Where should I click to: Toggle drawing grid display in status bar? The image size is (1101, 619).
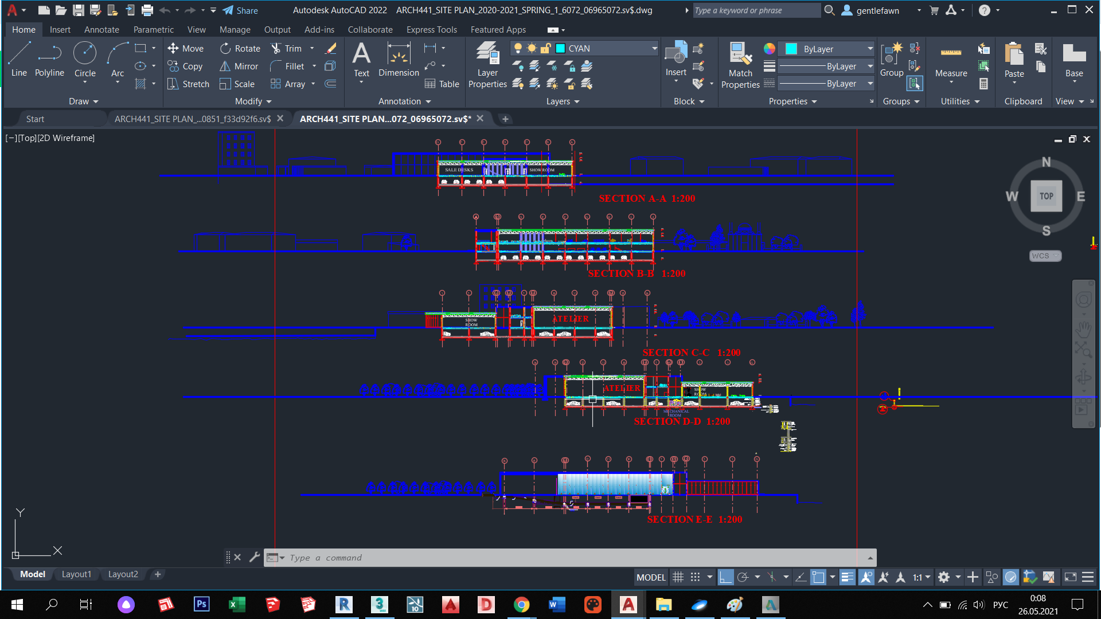click(678, 577)
